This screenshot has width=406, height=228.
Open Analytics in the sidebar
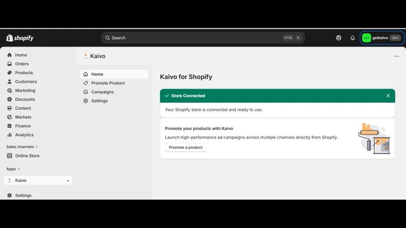[x=24, y=135]
